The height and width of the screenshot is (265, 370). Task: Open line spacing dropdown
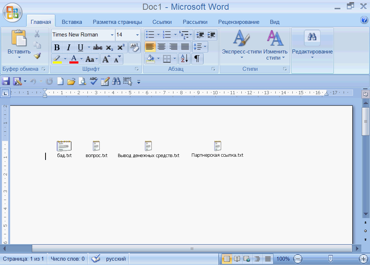(200, 47)
